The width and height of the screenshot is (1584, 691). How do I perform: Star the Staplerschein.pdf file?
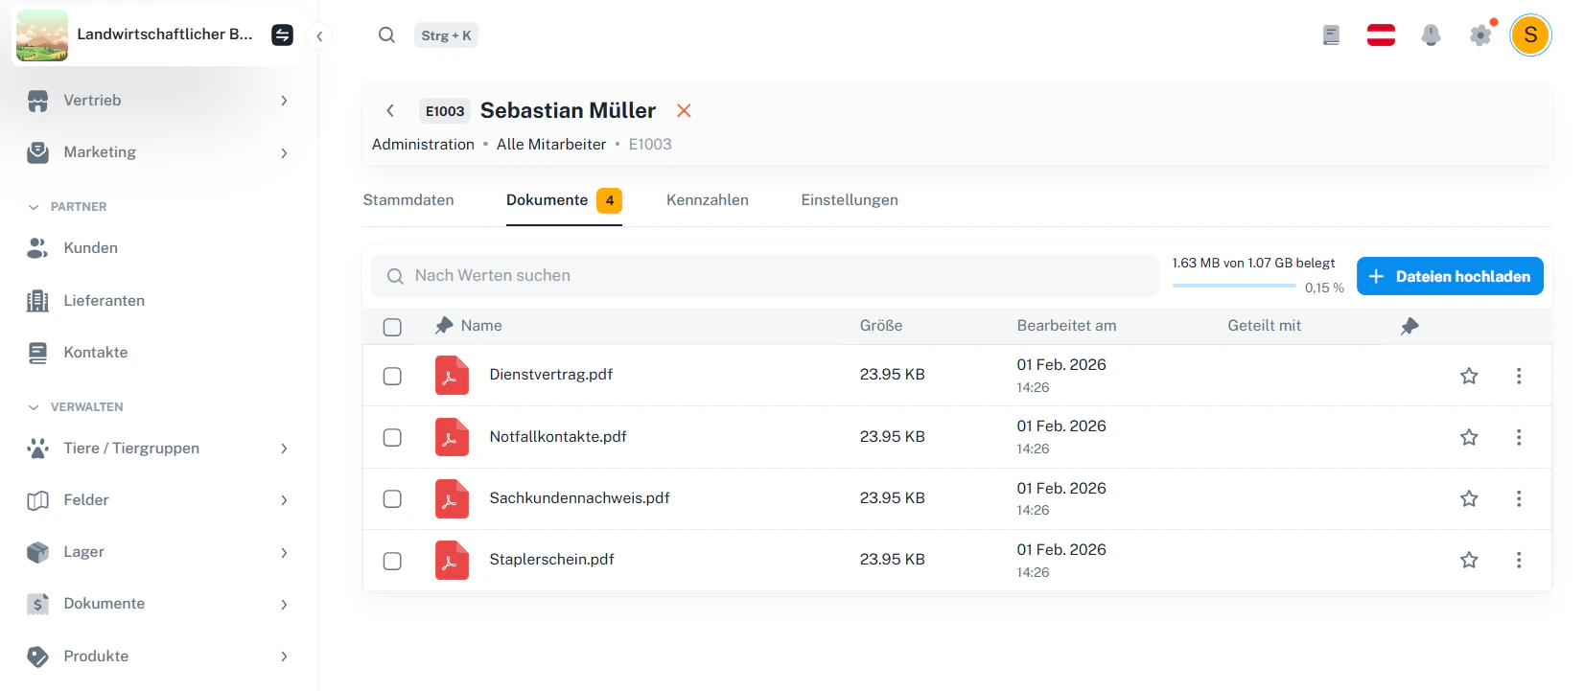(1469, 560)
